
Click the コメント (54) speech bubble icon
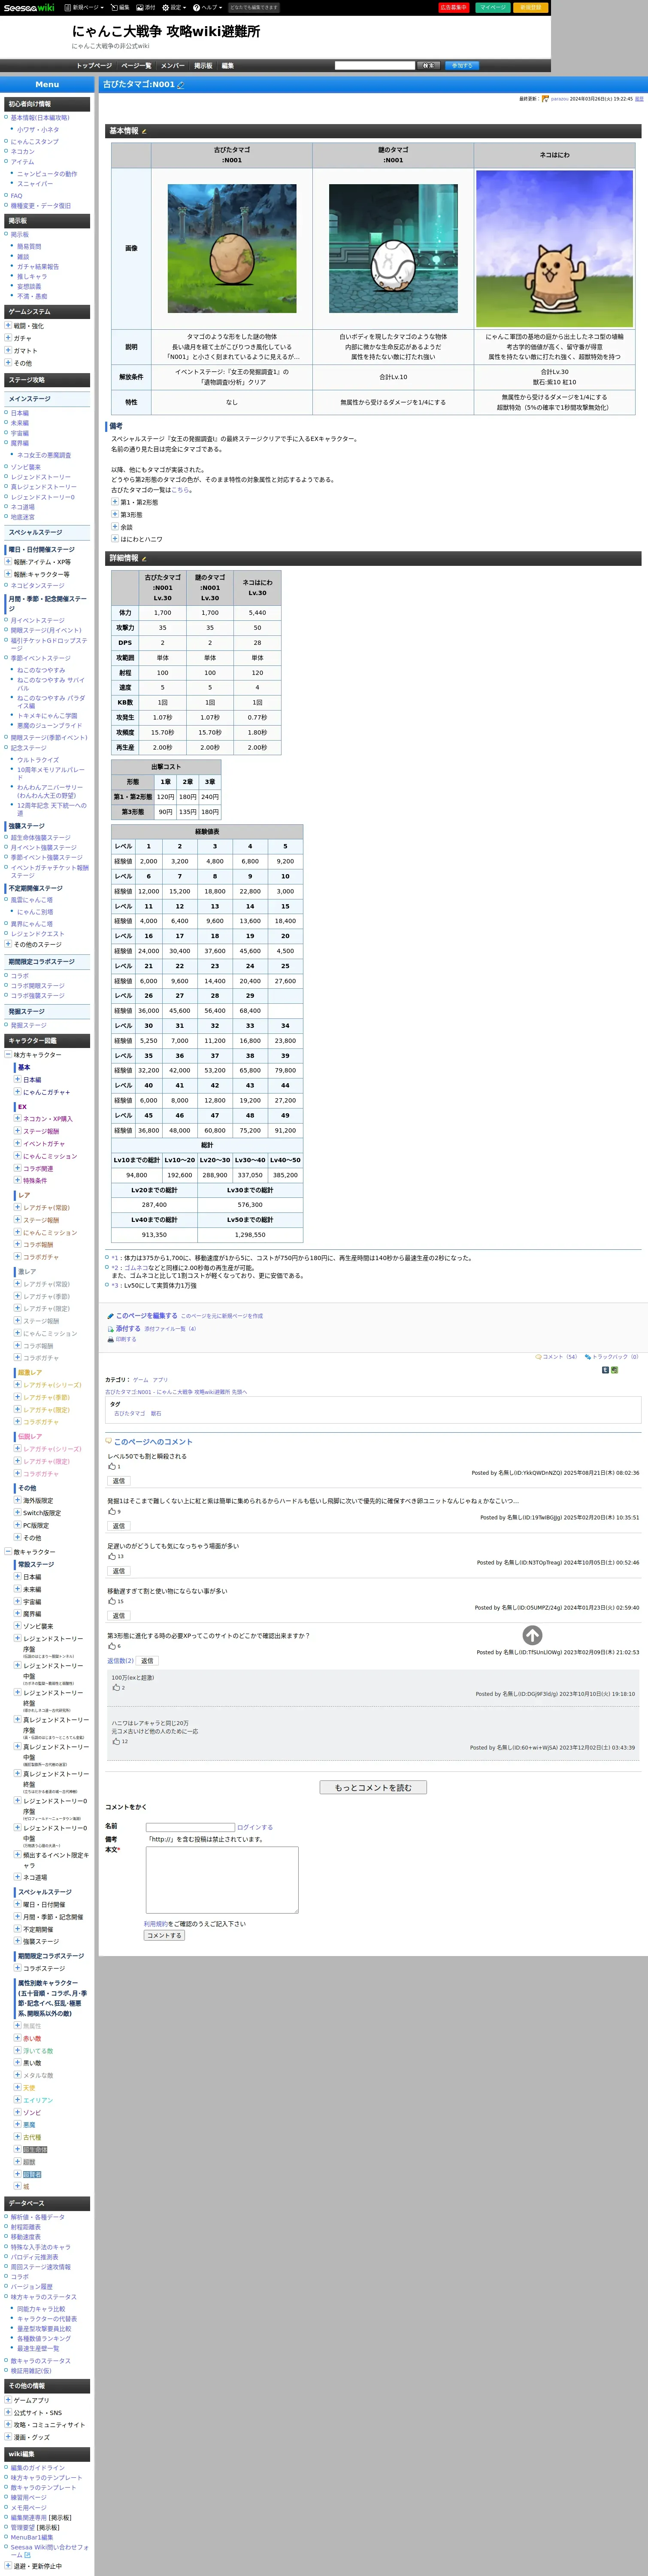click(538, 1357)
